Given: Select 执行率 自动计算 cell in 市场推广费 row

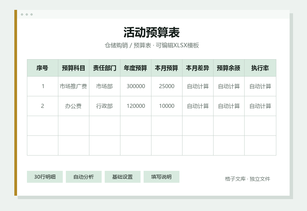Looking at the screenshot, I should (260, 86).
